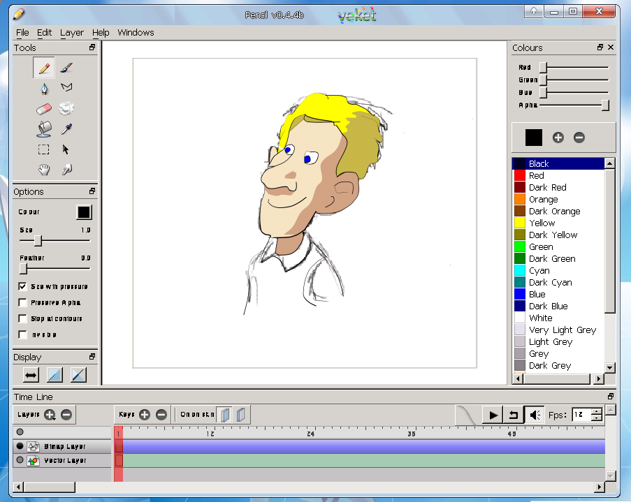631x502 pixels.
Task: Toggle loop playback button
Action: (514, 415)
